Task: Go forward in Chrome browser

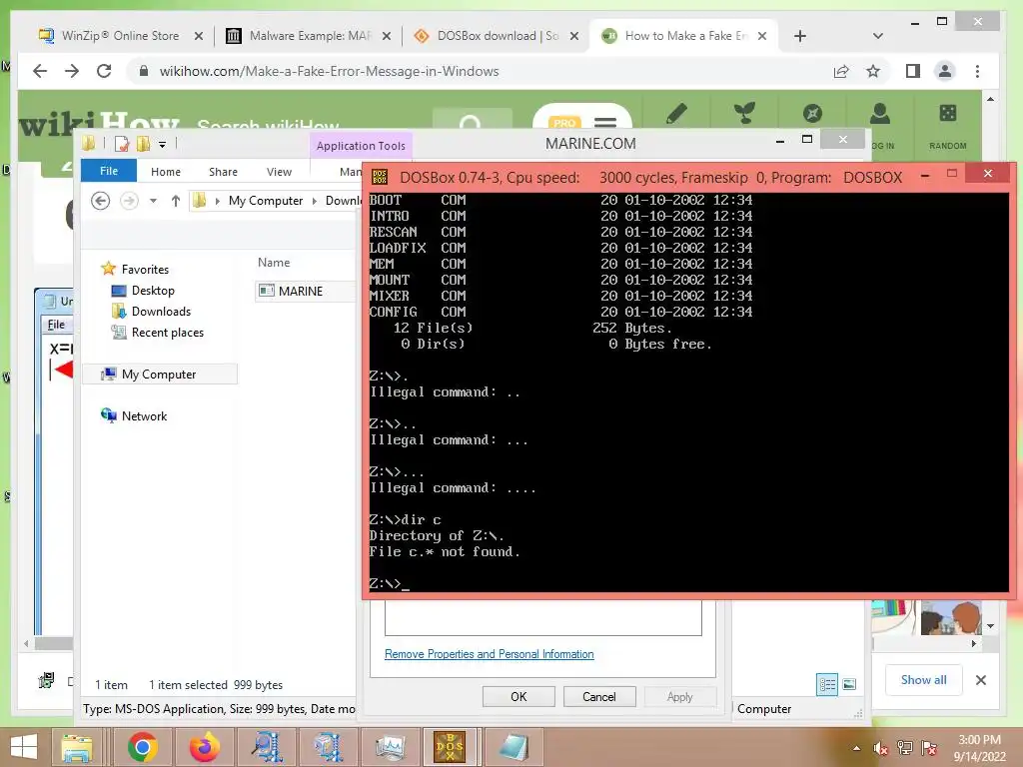Action: [72, 71]
